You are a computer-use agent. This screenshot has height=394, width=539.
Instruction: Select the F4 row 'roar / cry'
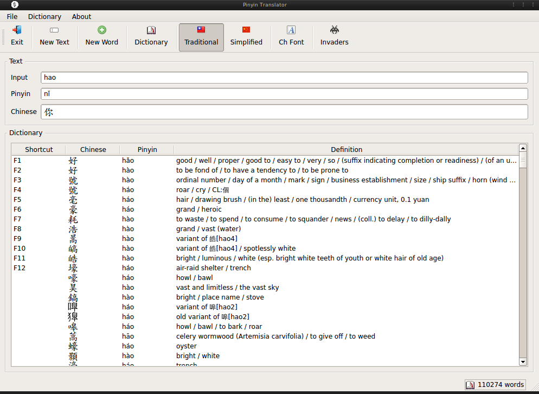(x=265, y=189)
